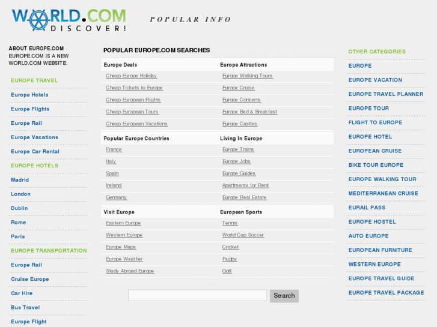The image size is (437, 327).
Task: Choose France under Popular Europe Countries
Action: (x=114, y=149)
